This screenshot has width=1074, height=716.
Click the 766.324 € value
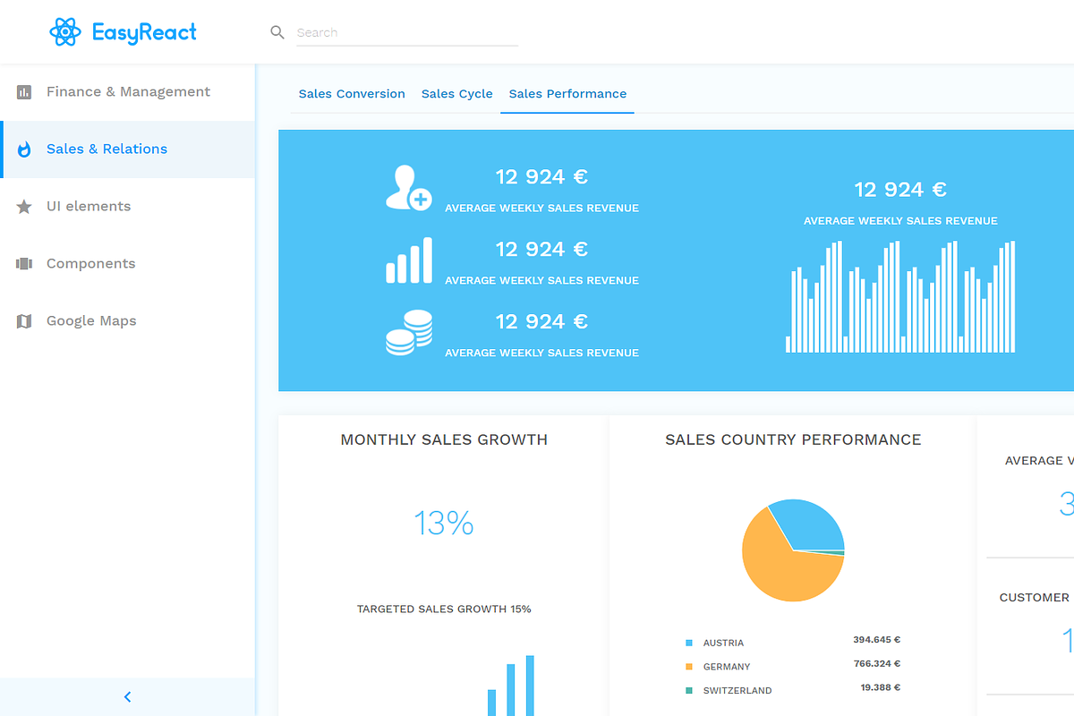coord(876,664)
